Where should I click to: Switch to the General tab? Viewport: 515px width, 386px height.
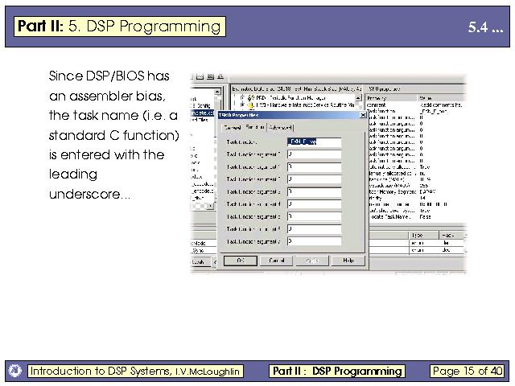232,127
